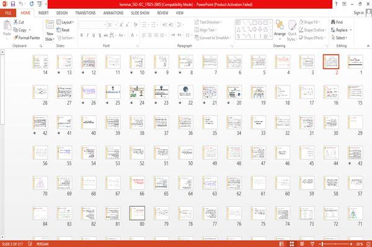Viewport: 372px width, 247px height.
Task: Toggle Bold formatting
Action: click(82, 35)
